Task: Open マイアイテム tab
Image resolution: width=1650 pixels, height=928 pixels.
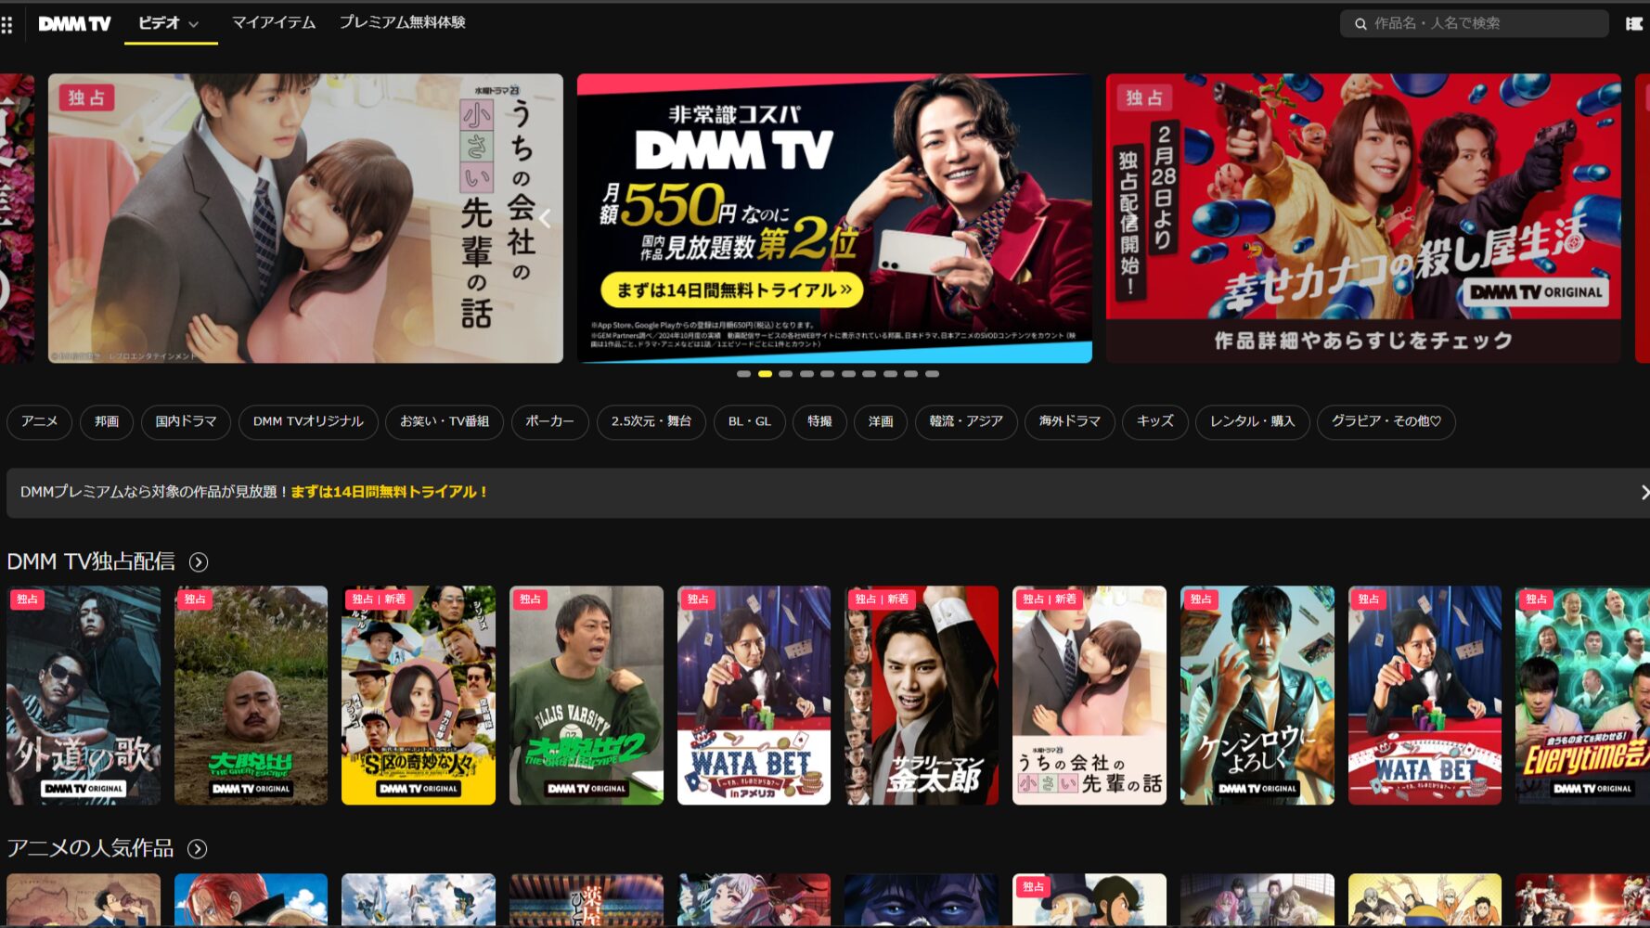Action: pos(274,22)
